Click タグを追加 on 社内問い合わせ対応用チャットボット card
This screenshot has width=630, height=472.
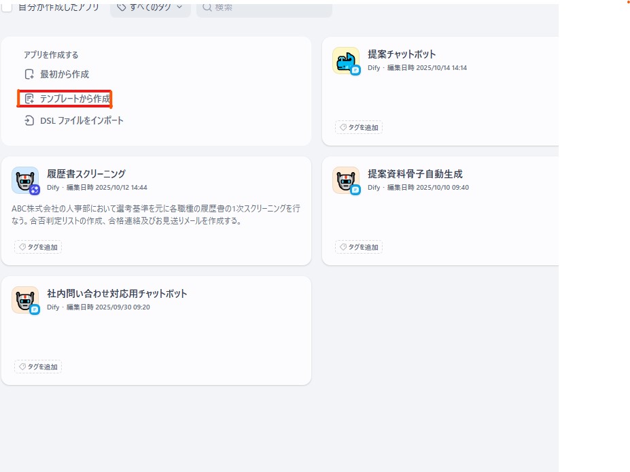[x=37, y=367]
